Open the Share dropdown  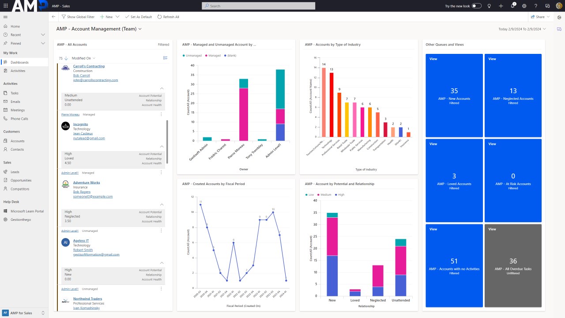[548, 17]
